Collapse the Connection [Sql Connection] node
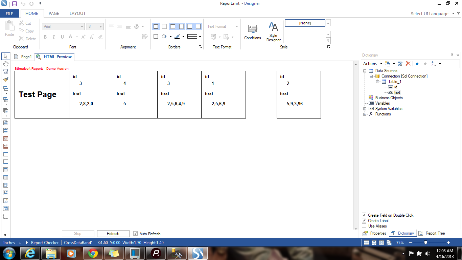Image resolution: width=462 pixels, height=260 pixels. 371,76
